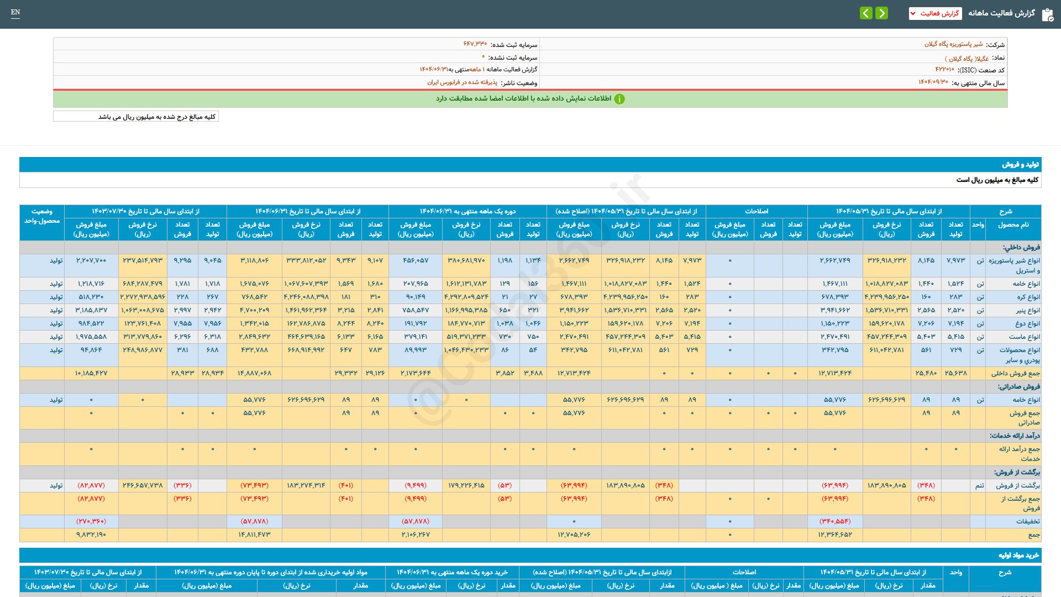Screen dimensions: 1061x597
Task: Click the تخفیفات row label
Action: pyautogui.click(x=1027, y=521)
